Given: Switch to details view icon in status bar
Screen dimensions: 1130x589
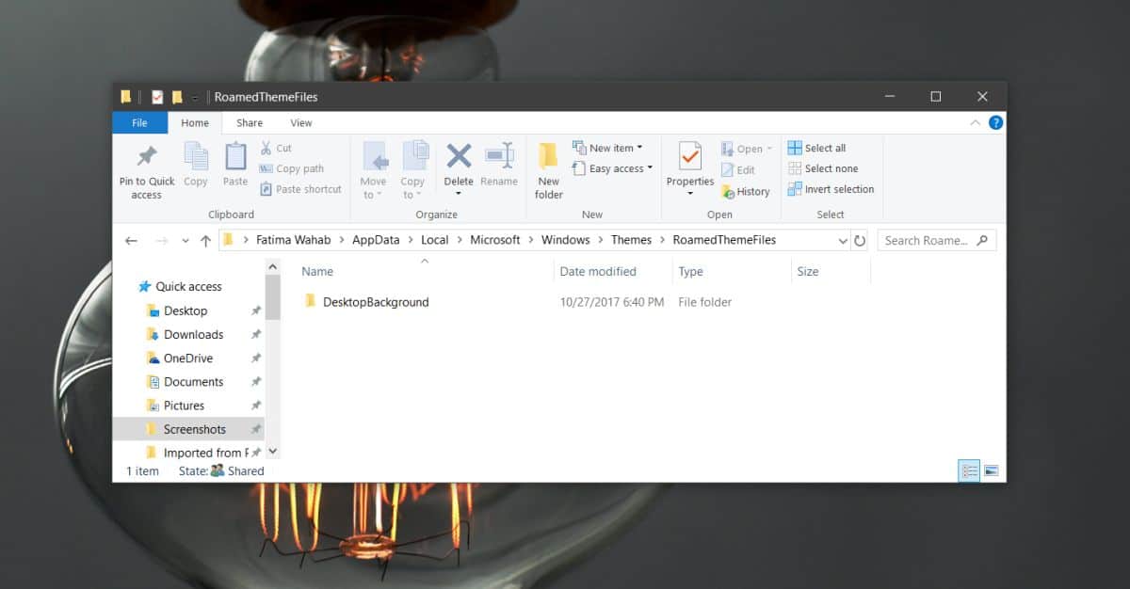Looking at the screenshot, I should coord(969,470).
